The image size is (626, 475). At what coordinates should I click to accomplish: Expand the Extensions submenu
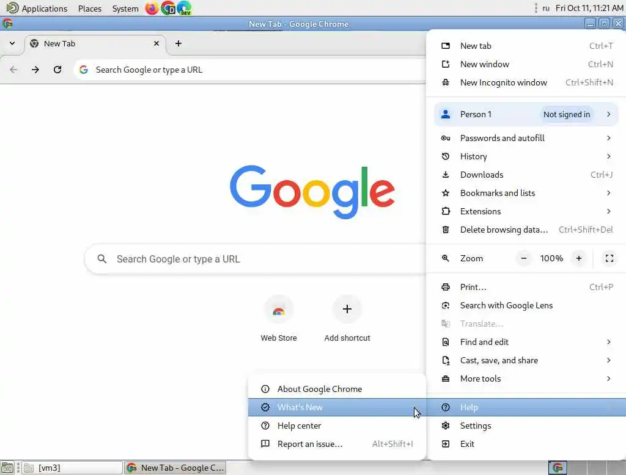pos(526,211)
